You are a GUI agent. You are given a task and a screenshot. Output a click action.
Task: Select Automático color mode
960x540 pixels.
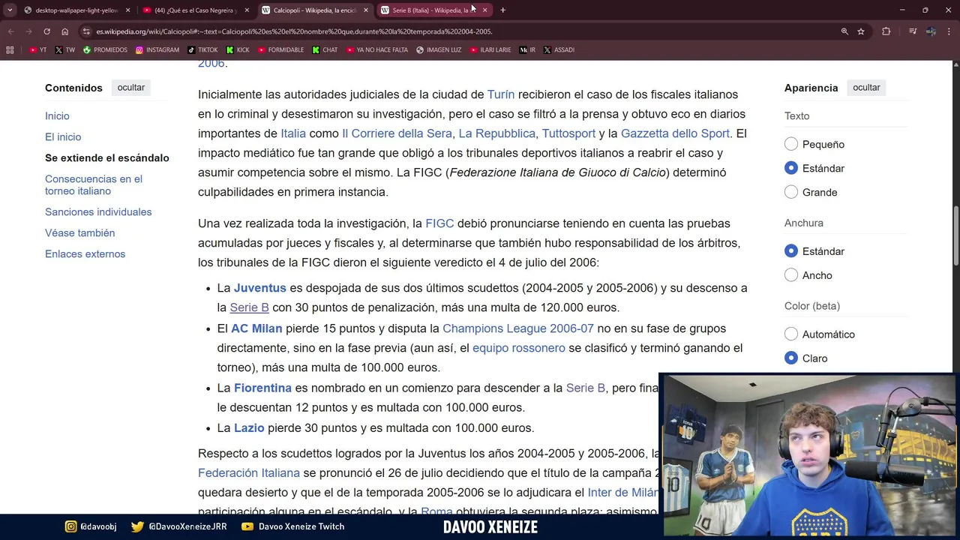[791, 334]
